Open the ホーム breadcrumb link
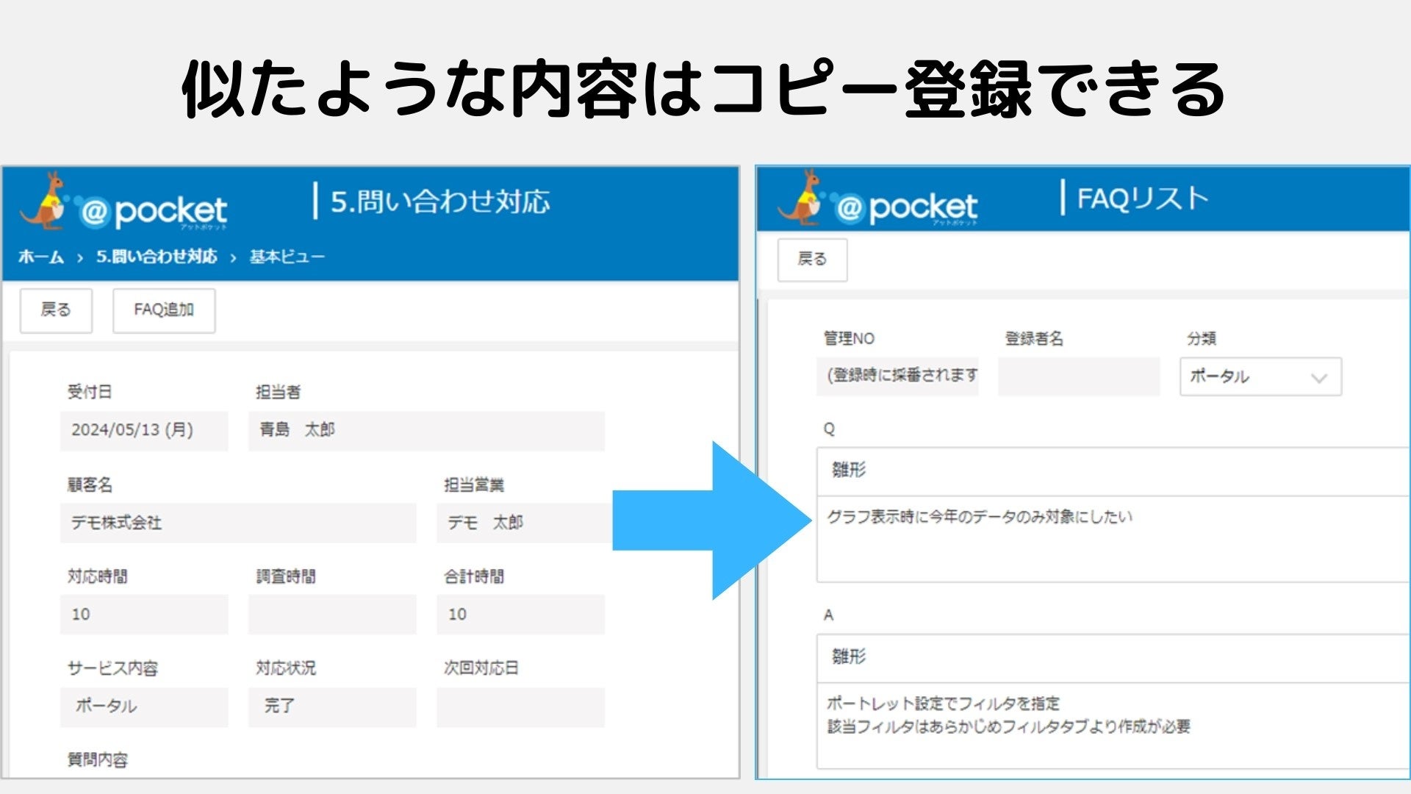The width and height of the screenshot is (1411, 794). (x=41, y=257)
